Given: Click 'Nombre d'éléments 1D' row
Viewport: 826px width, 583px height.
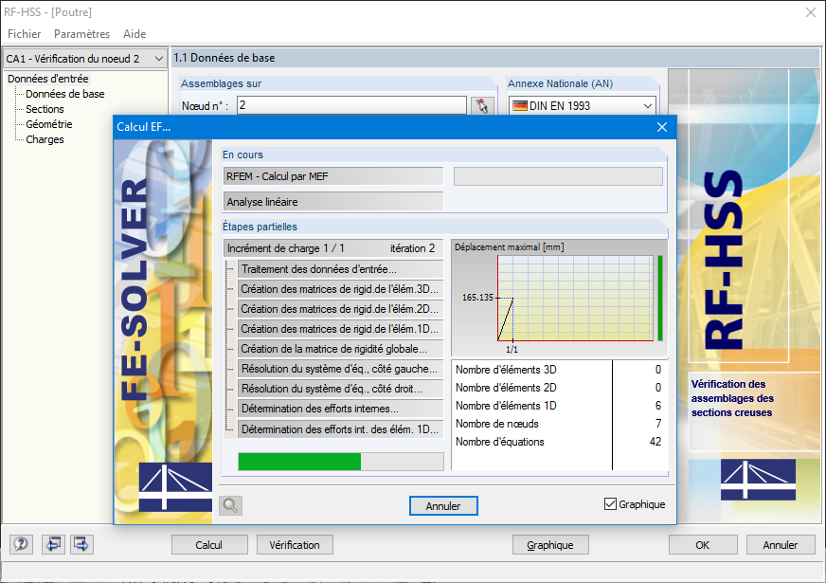Looking at the screenshot, I should pyautogui.click(x=559, y=406).
